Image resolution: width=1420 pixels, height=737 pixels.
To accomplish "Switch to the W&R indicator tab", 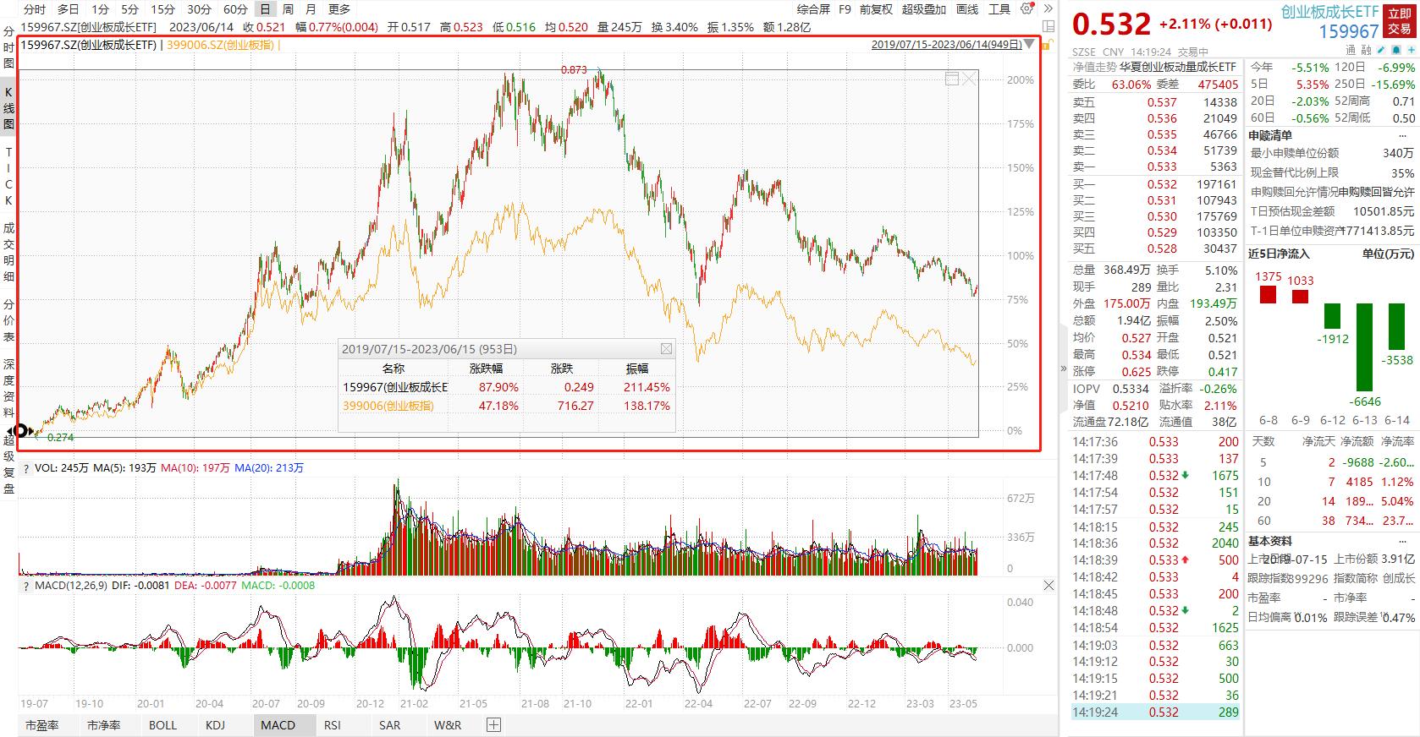I will click(448, 724).
